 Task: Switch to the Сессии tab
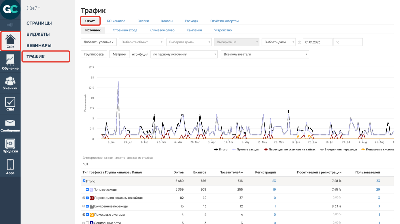[143, 21]
